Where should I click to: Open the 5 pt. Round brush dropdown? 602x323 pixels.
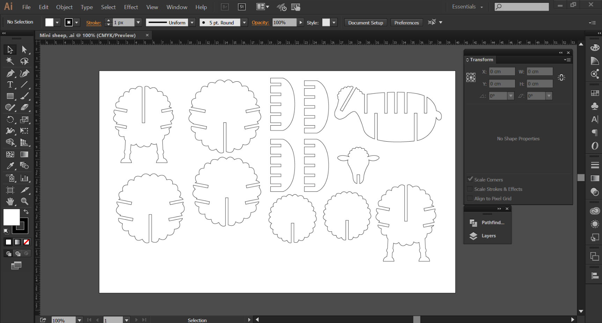244,23
